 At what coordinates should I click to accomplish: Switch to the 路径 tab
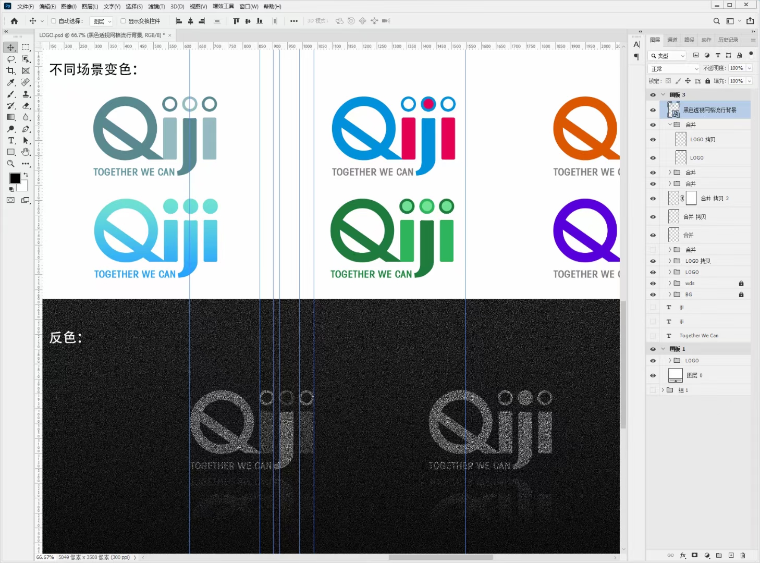tap(689, 40)
